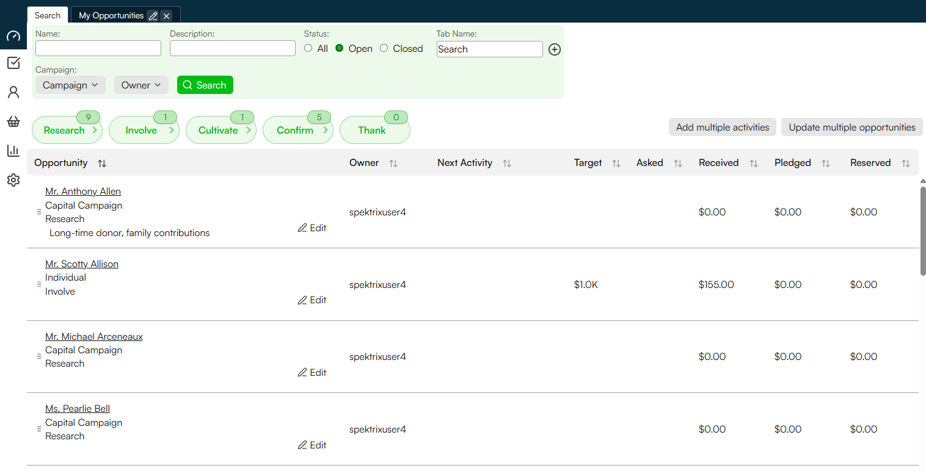This screenshot has height=471, width=926.
Task: Select the Closed status radio button
Action: point(384,48)
